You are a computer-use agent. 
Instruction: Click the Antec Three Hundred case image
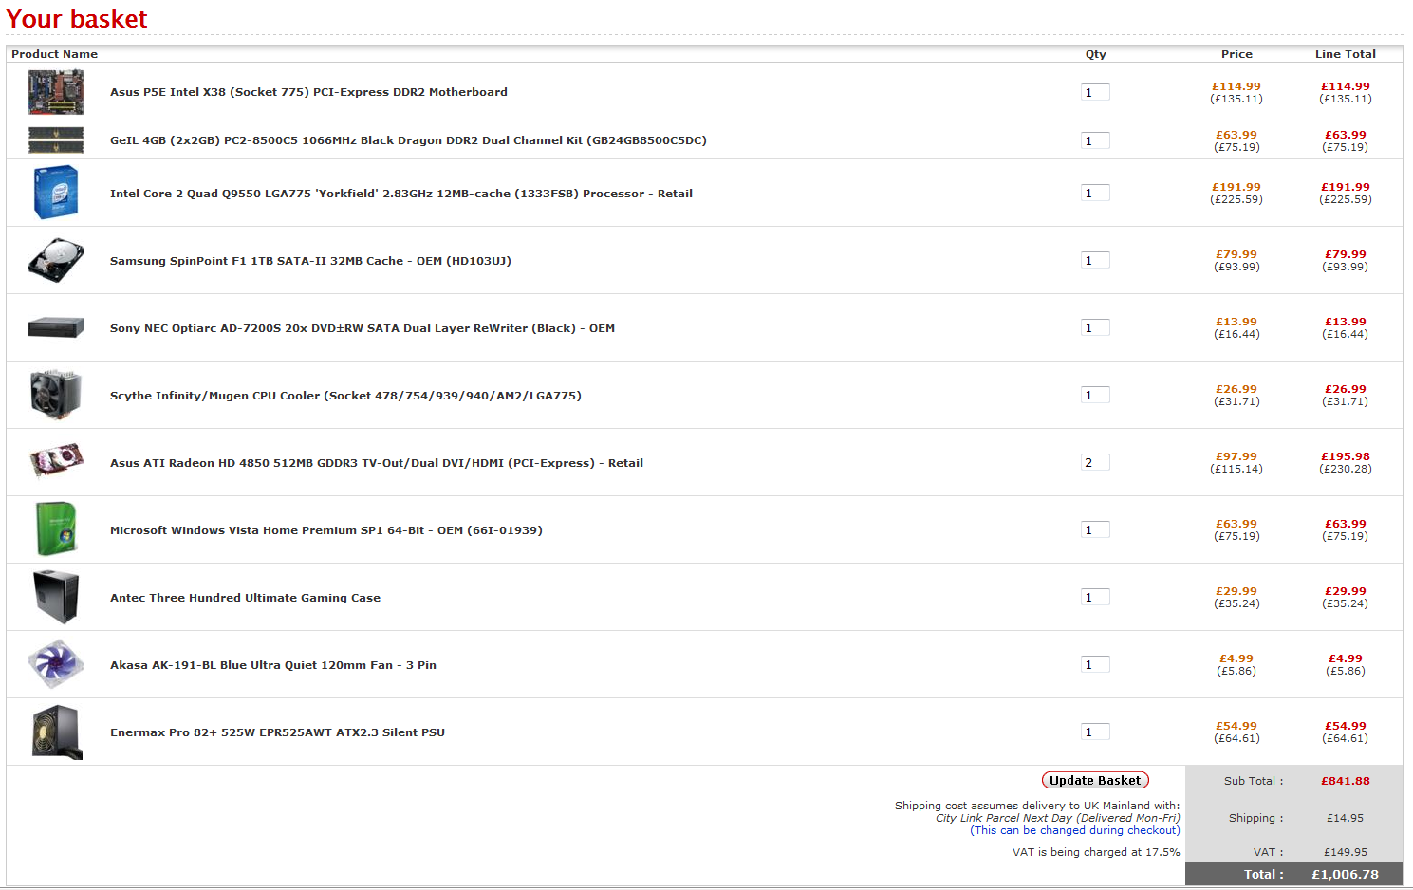[x=56, y=597]
